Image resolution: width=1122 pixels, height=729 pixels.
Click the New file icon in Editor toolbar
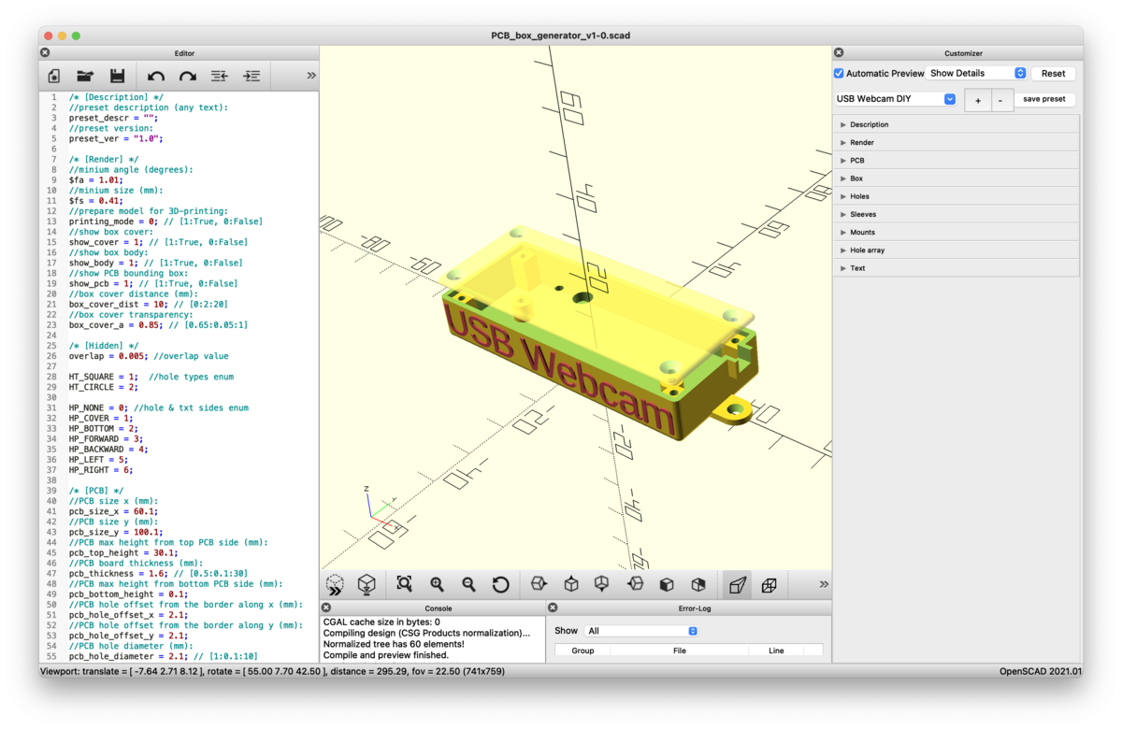53,76
